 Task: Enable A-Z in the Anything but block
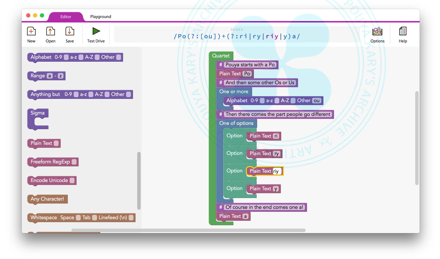point(107,94)
